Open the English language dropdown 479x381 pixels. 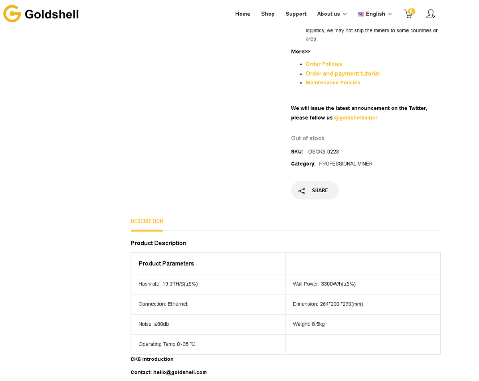tap(375, 14)
